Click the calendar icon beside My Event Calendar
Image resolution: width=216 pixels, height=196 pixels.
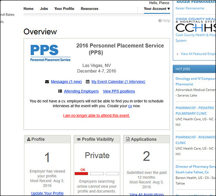point(87,82)
